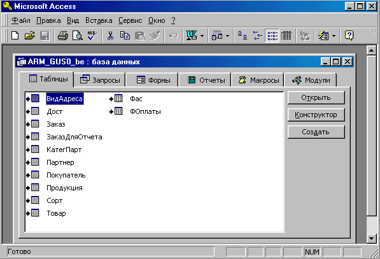
Task: Open the Вставка menu
Action: coord(99,20)
